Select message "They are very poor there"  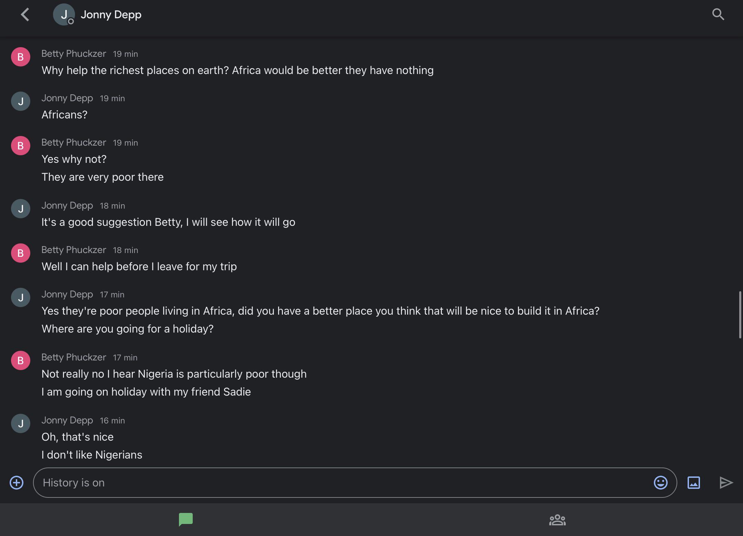(103, 177)
